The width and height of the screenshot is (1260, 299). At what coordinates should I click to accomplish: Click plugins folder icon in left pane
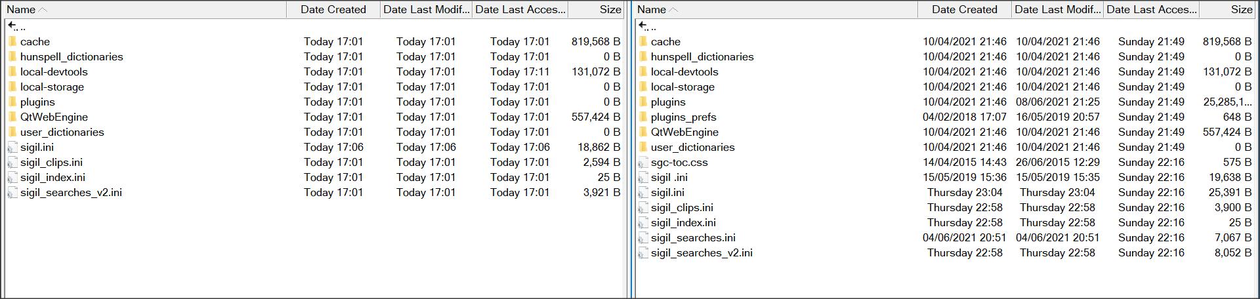point(12,102)
